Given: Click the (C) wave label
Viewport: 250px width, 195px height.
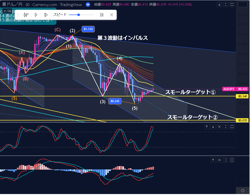Looking at the screenshot, I should pos(57,30).
